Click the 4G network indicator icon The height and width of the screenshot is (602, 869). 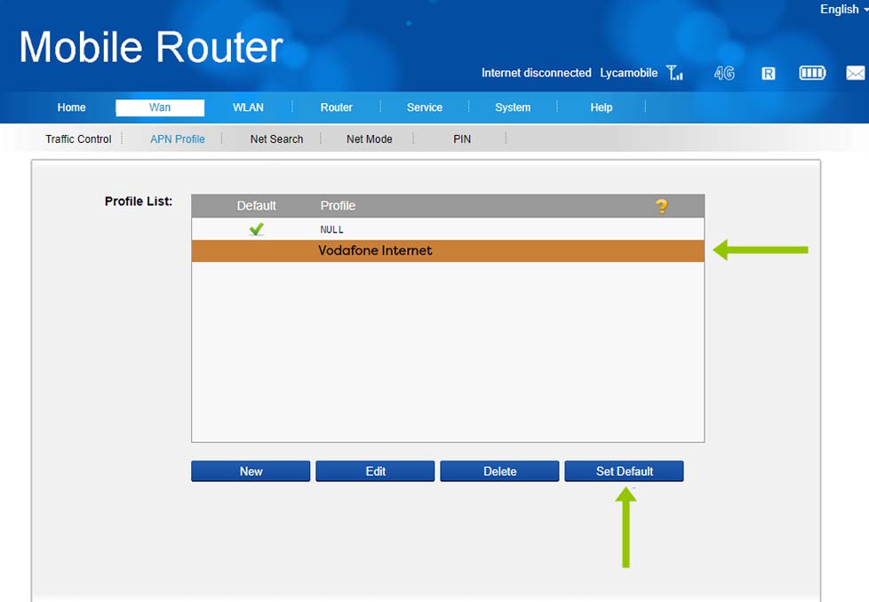pyautogui.click(x=724, y=73)
